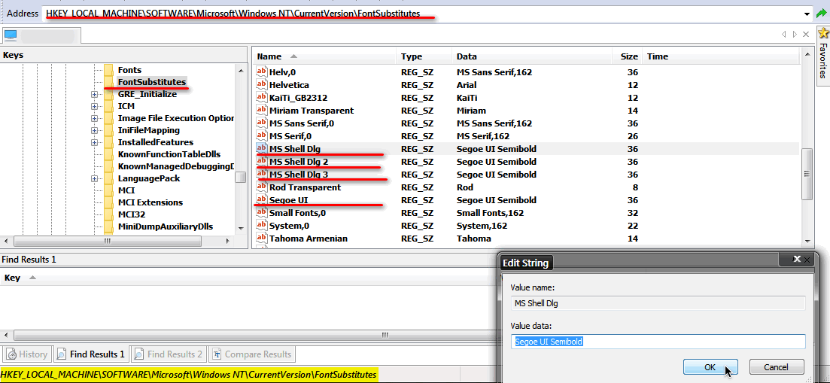
Task: Click the values list vertical scrollbar thumb
Action: (x=807, y=174)
